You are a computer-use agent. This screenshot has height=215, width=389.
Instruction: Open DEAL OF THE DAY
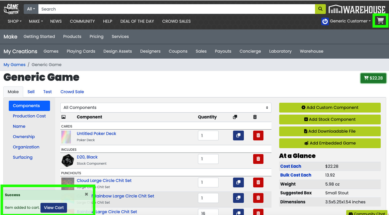pyautogui.click(x=137, y=21)
